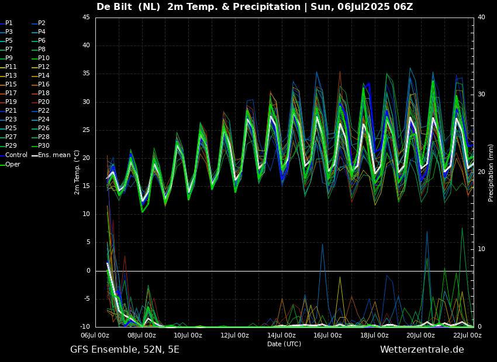Click the Date (UTC) axis label
This screenshot has height=362, width=497.
pos(284,344)
